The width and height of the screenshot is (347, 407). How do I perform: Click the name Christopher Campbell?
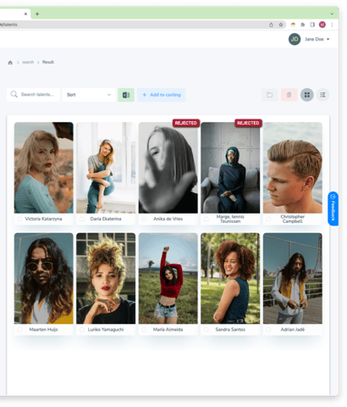tap(293, 219)
